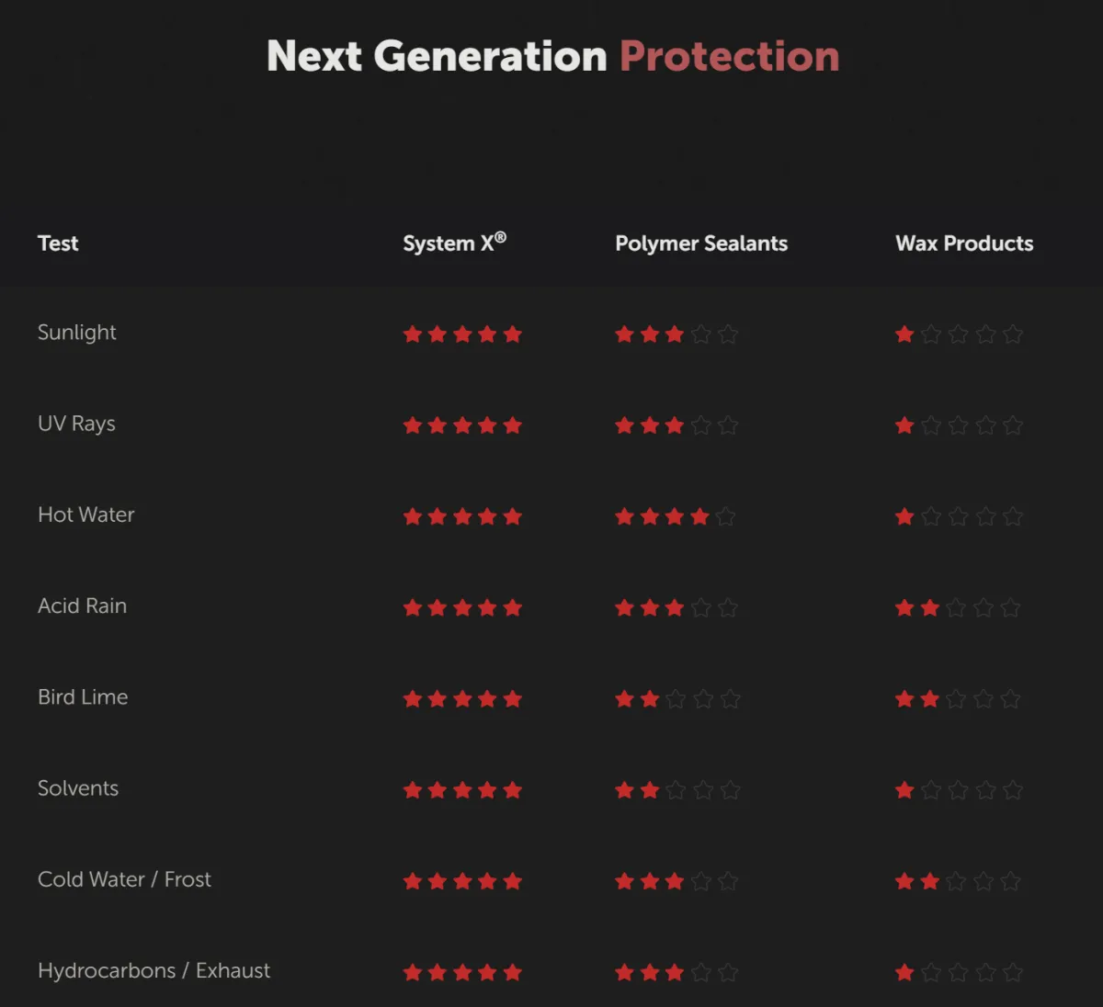This screenshot has height=1007, width=1103.
Task: Click System X's first star for Solvents
Action: tap(413, 790)
